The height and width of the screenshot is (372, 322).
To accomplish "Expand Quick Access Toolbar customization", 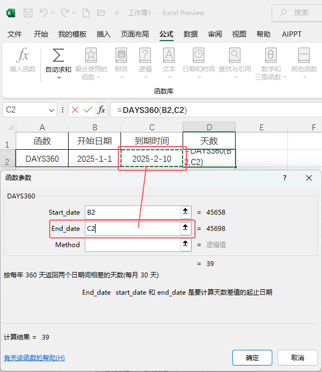I will point(117,13).
